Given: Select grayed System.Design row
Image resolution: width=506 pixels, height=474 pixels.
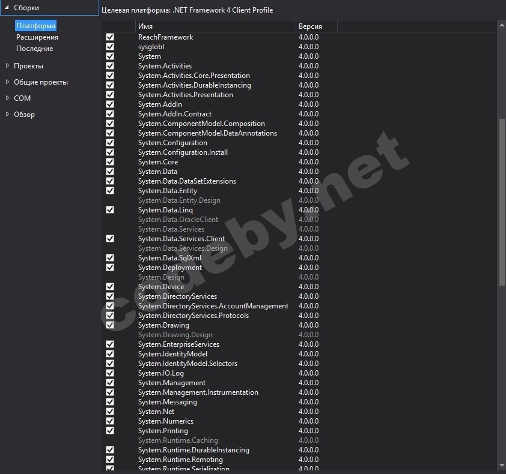Looking at the screenshot, I should [x=299, y=277].
